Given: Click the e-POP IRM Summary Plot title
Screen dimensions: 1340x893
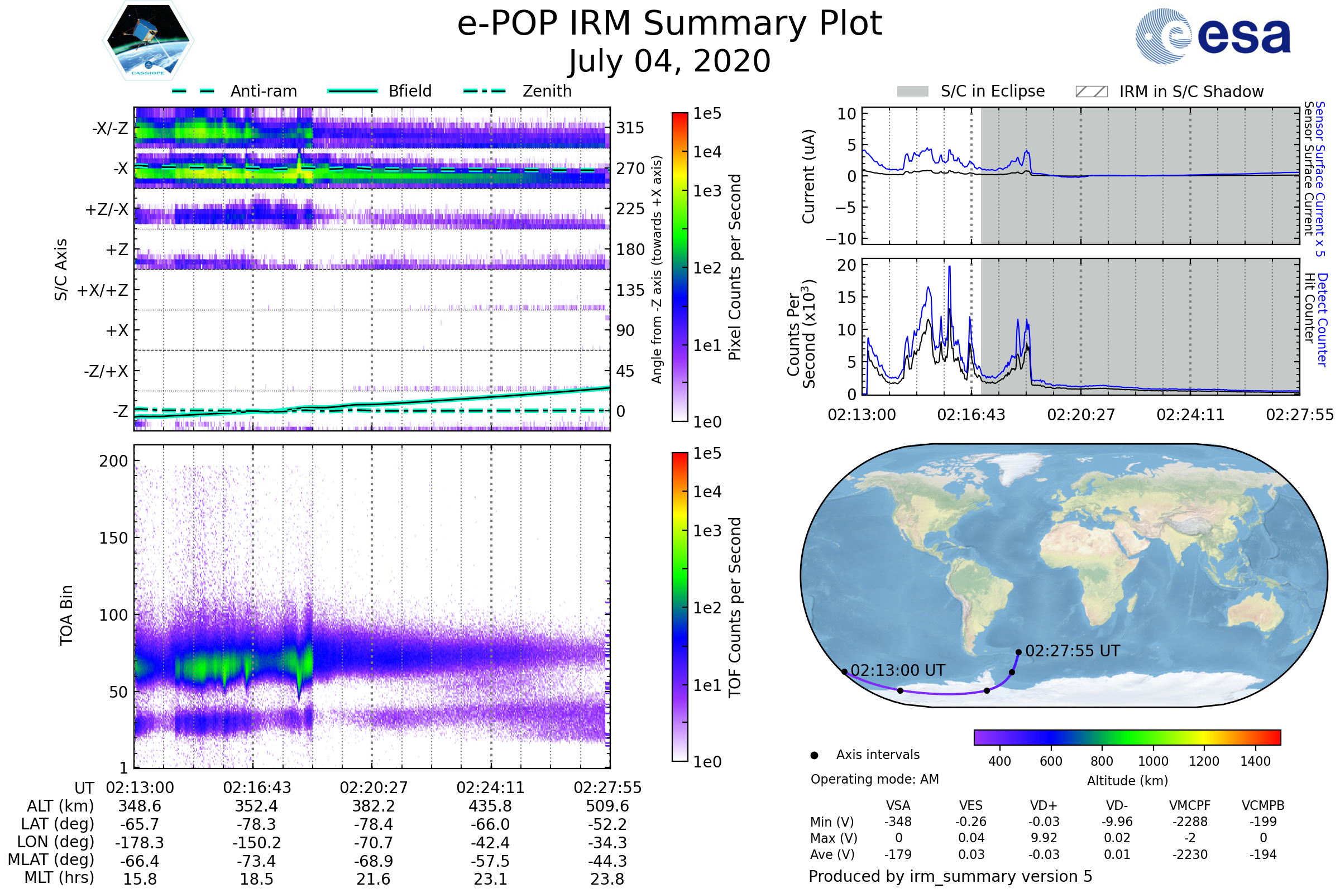Looking at the screenshot, I should [x=669, y=24].
